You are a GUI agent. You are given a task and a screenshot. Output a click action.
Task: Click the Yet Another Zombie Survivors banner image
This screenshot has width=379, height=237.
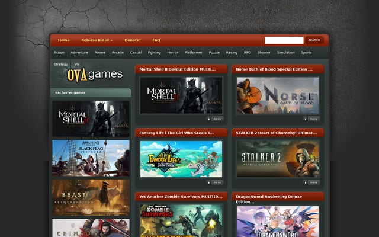[x=181, y=221]
